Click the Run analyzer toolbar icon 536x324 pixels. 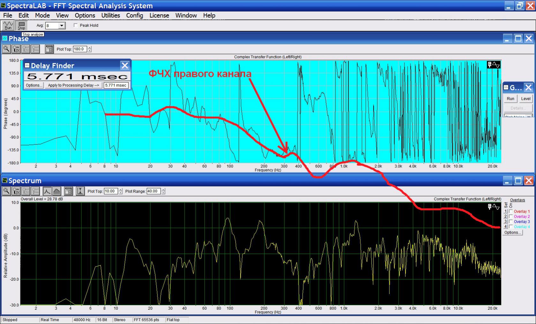pyautogui.click(x=8, y=25)
